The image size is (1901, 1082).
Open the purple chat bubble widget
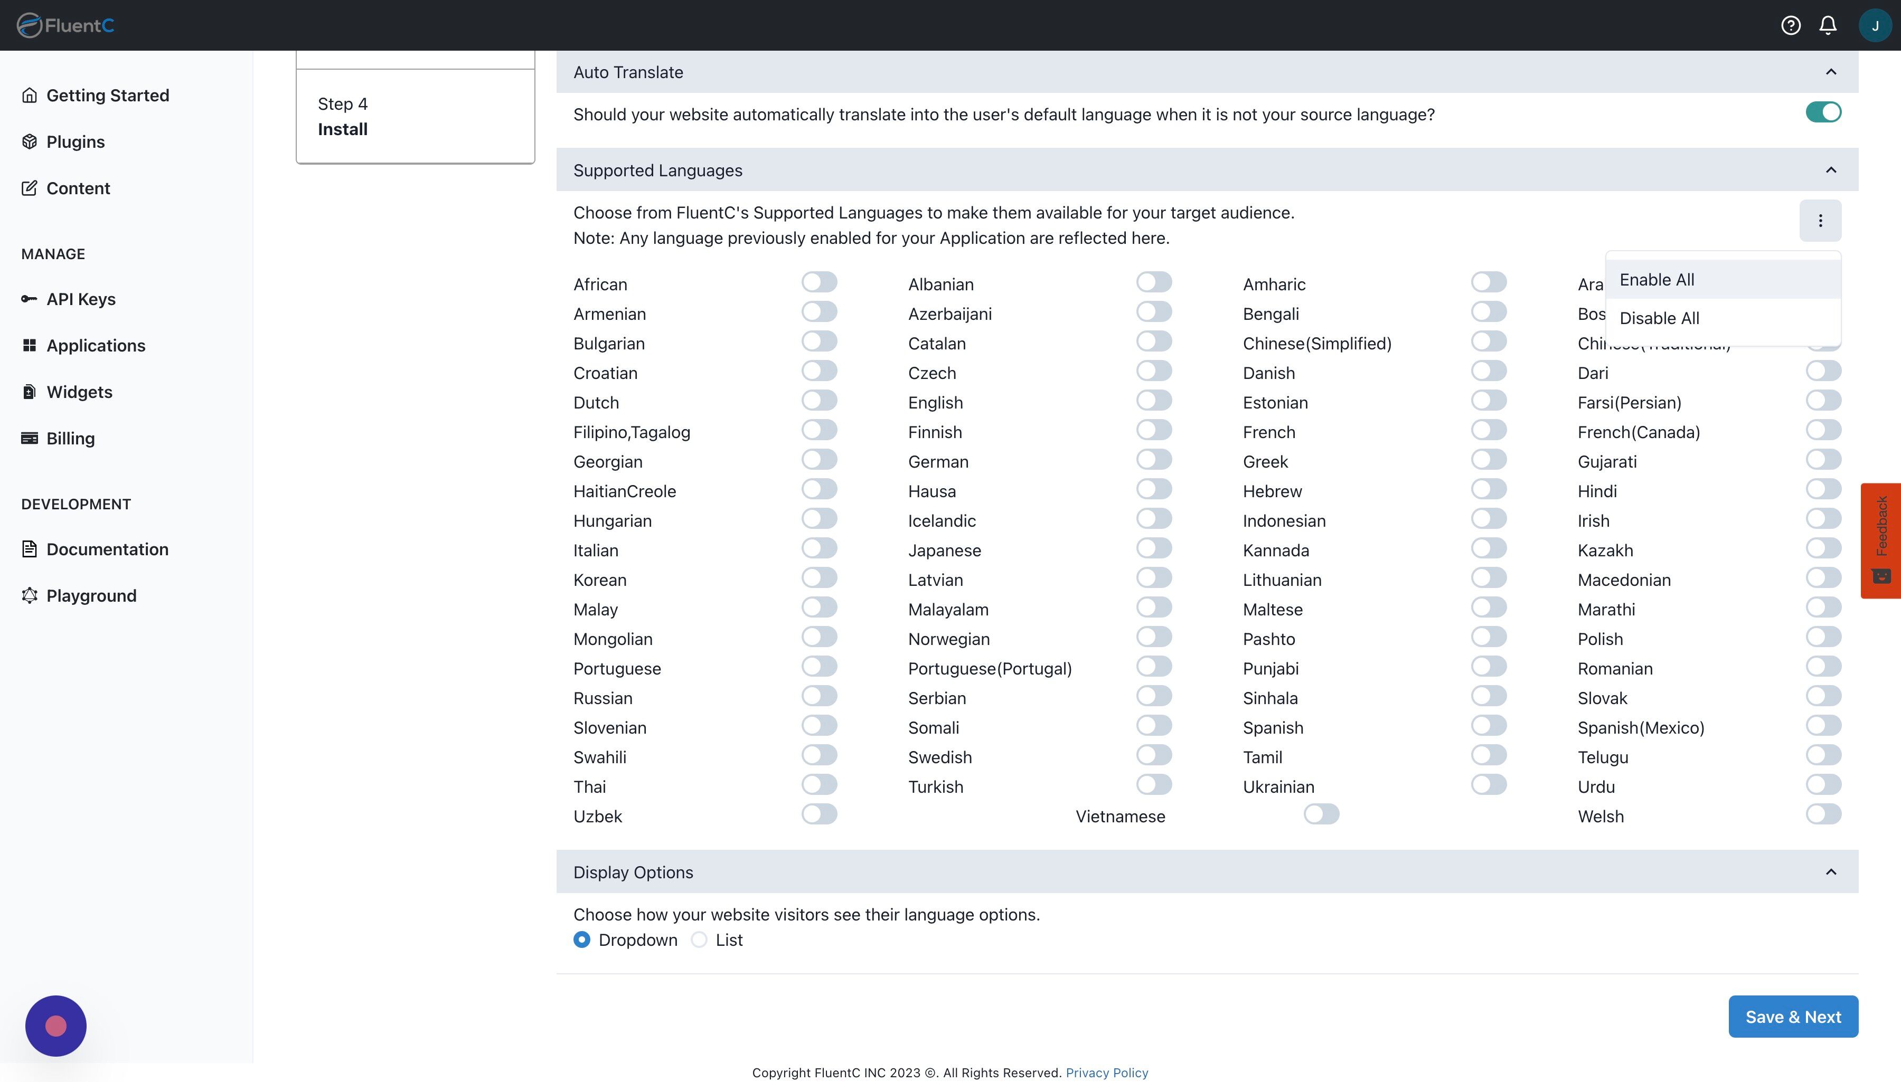pyautogui.click(x=56, y=1026)
